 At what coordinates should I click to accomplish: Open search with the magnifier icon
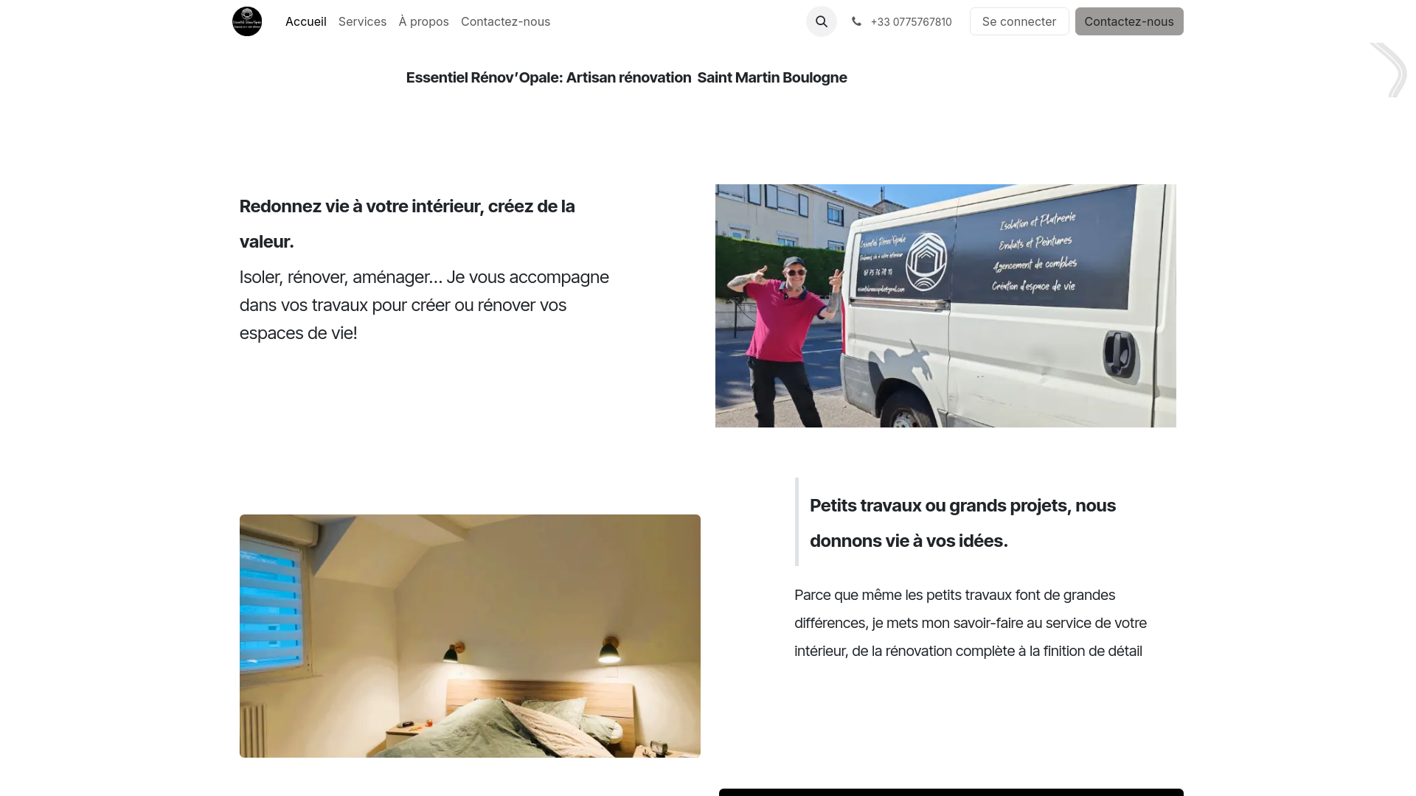point(822,21)
